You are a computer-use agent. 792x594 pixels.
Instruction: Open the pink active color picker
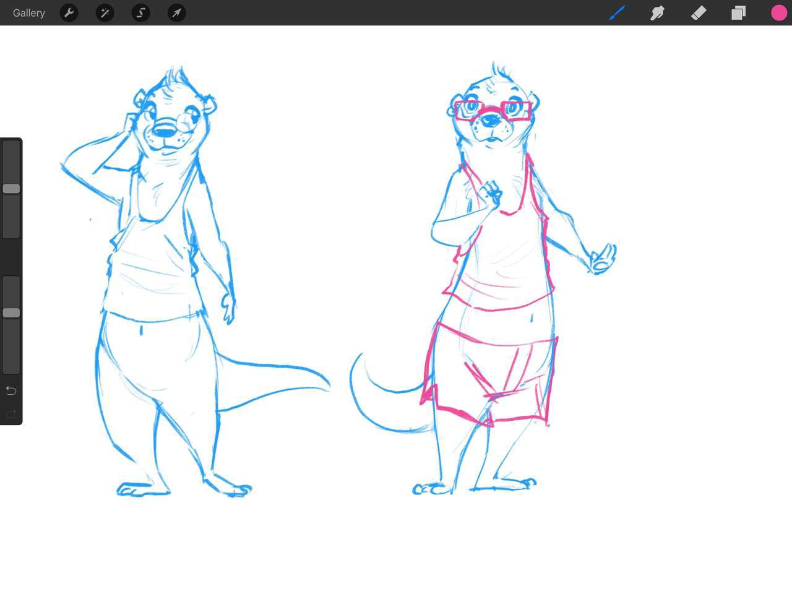pos(779,12)
